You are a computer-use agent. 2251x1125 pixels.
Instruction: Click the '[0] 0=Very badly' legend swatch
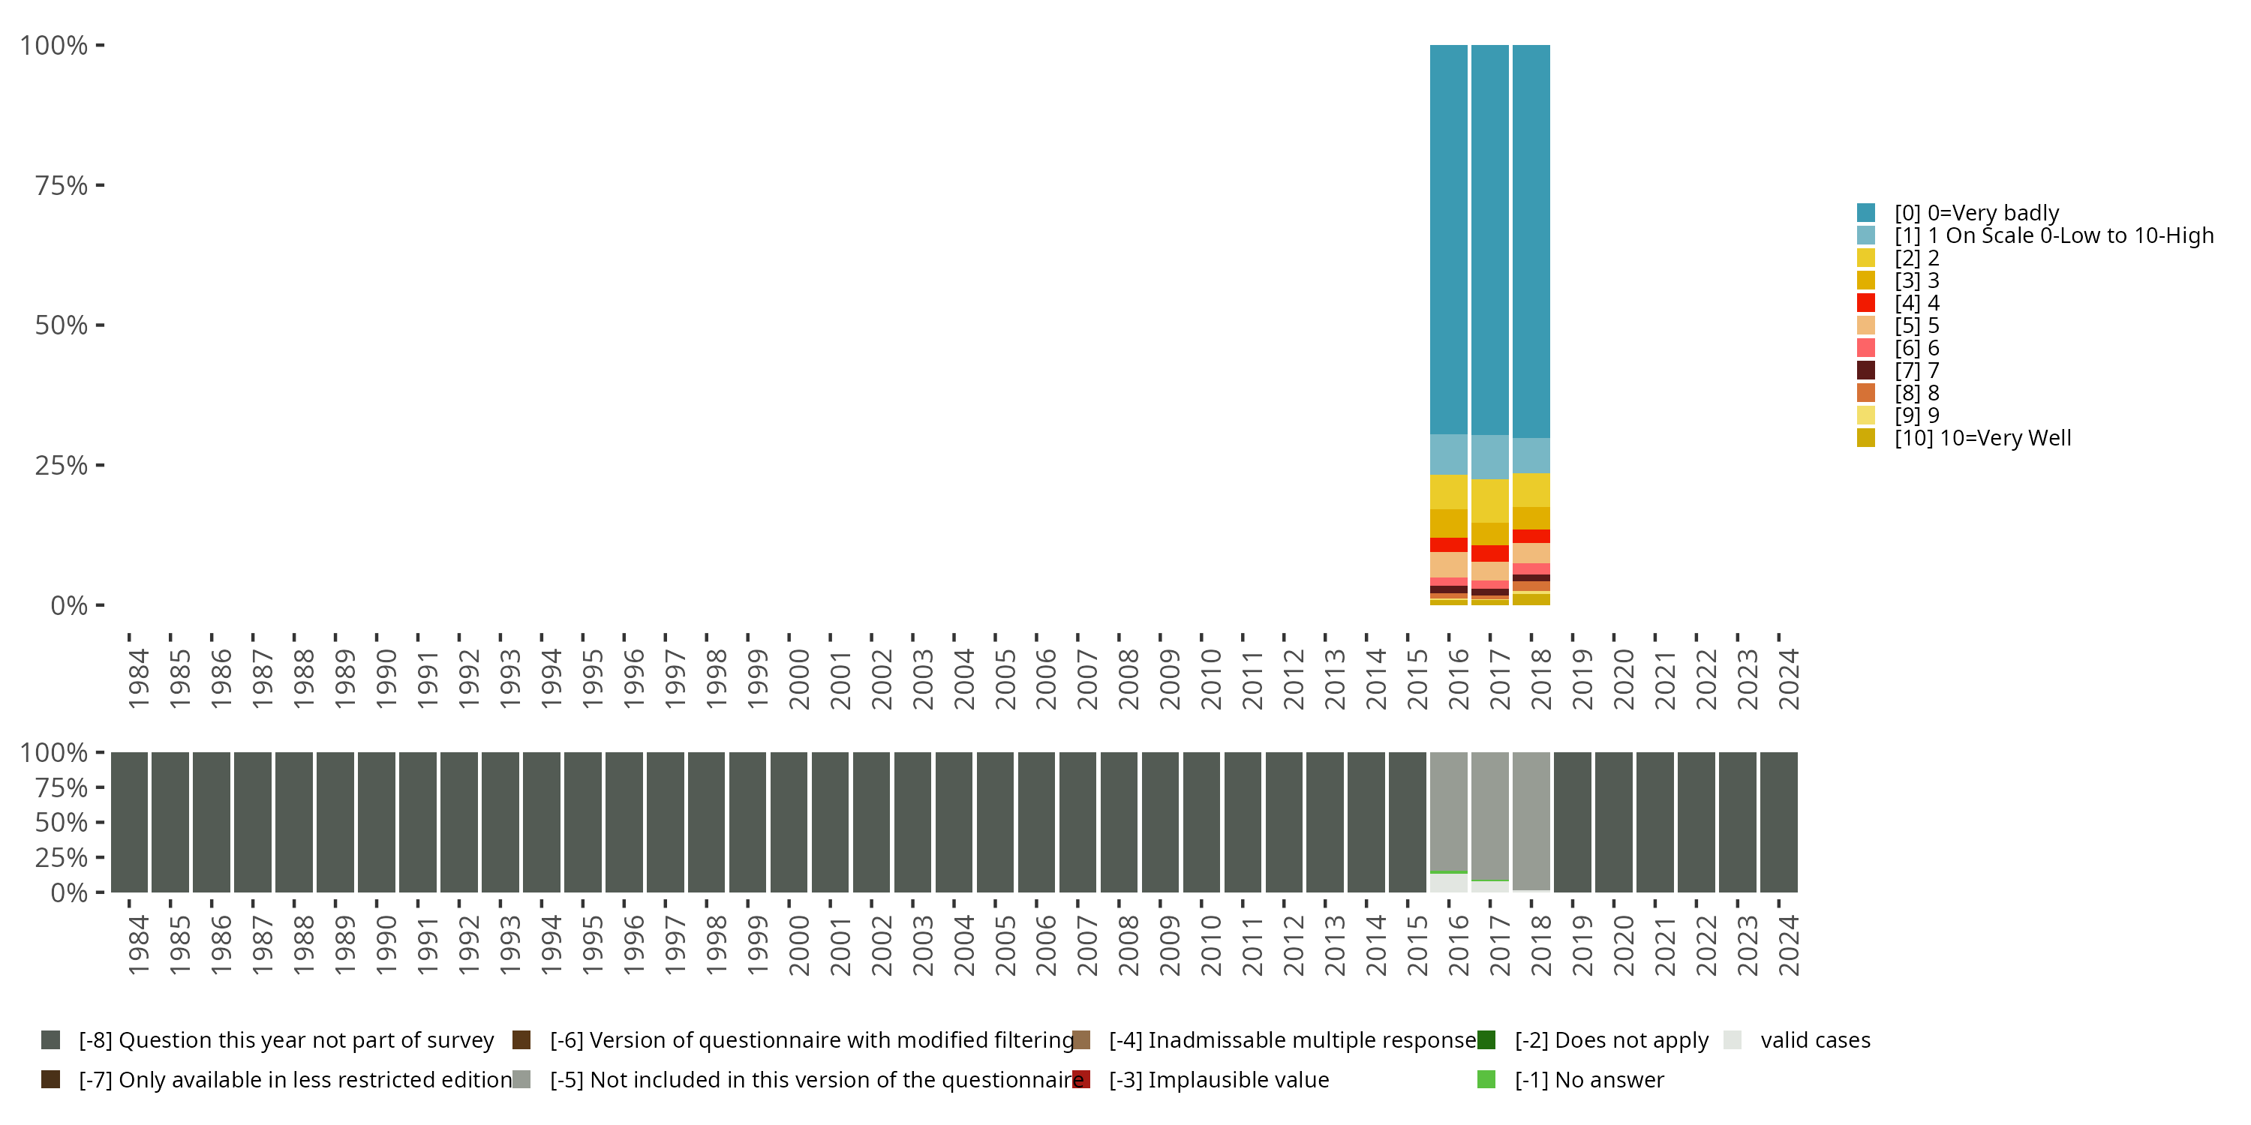1865,212
